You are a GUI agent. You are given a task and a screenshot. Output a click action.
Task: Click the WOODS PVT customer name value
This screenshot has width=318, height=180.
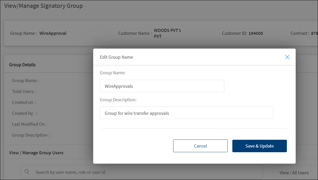(x=167, y=33)
